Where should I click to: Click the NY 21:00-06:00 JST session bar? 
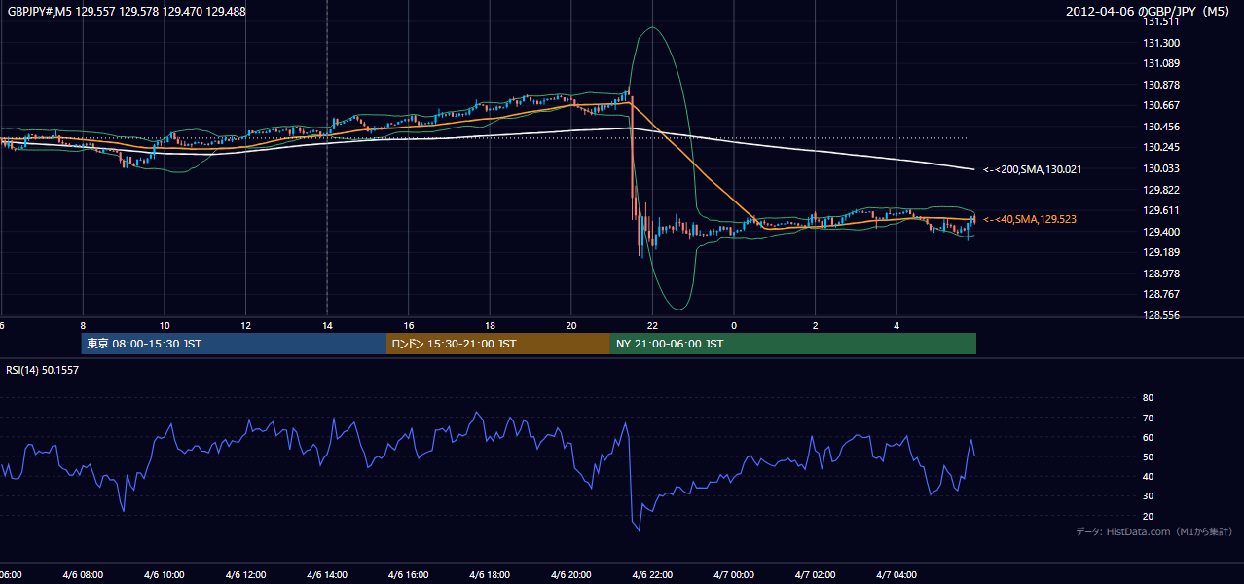coord(793,344)
